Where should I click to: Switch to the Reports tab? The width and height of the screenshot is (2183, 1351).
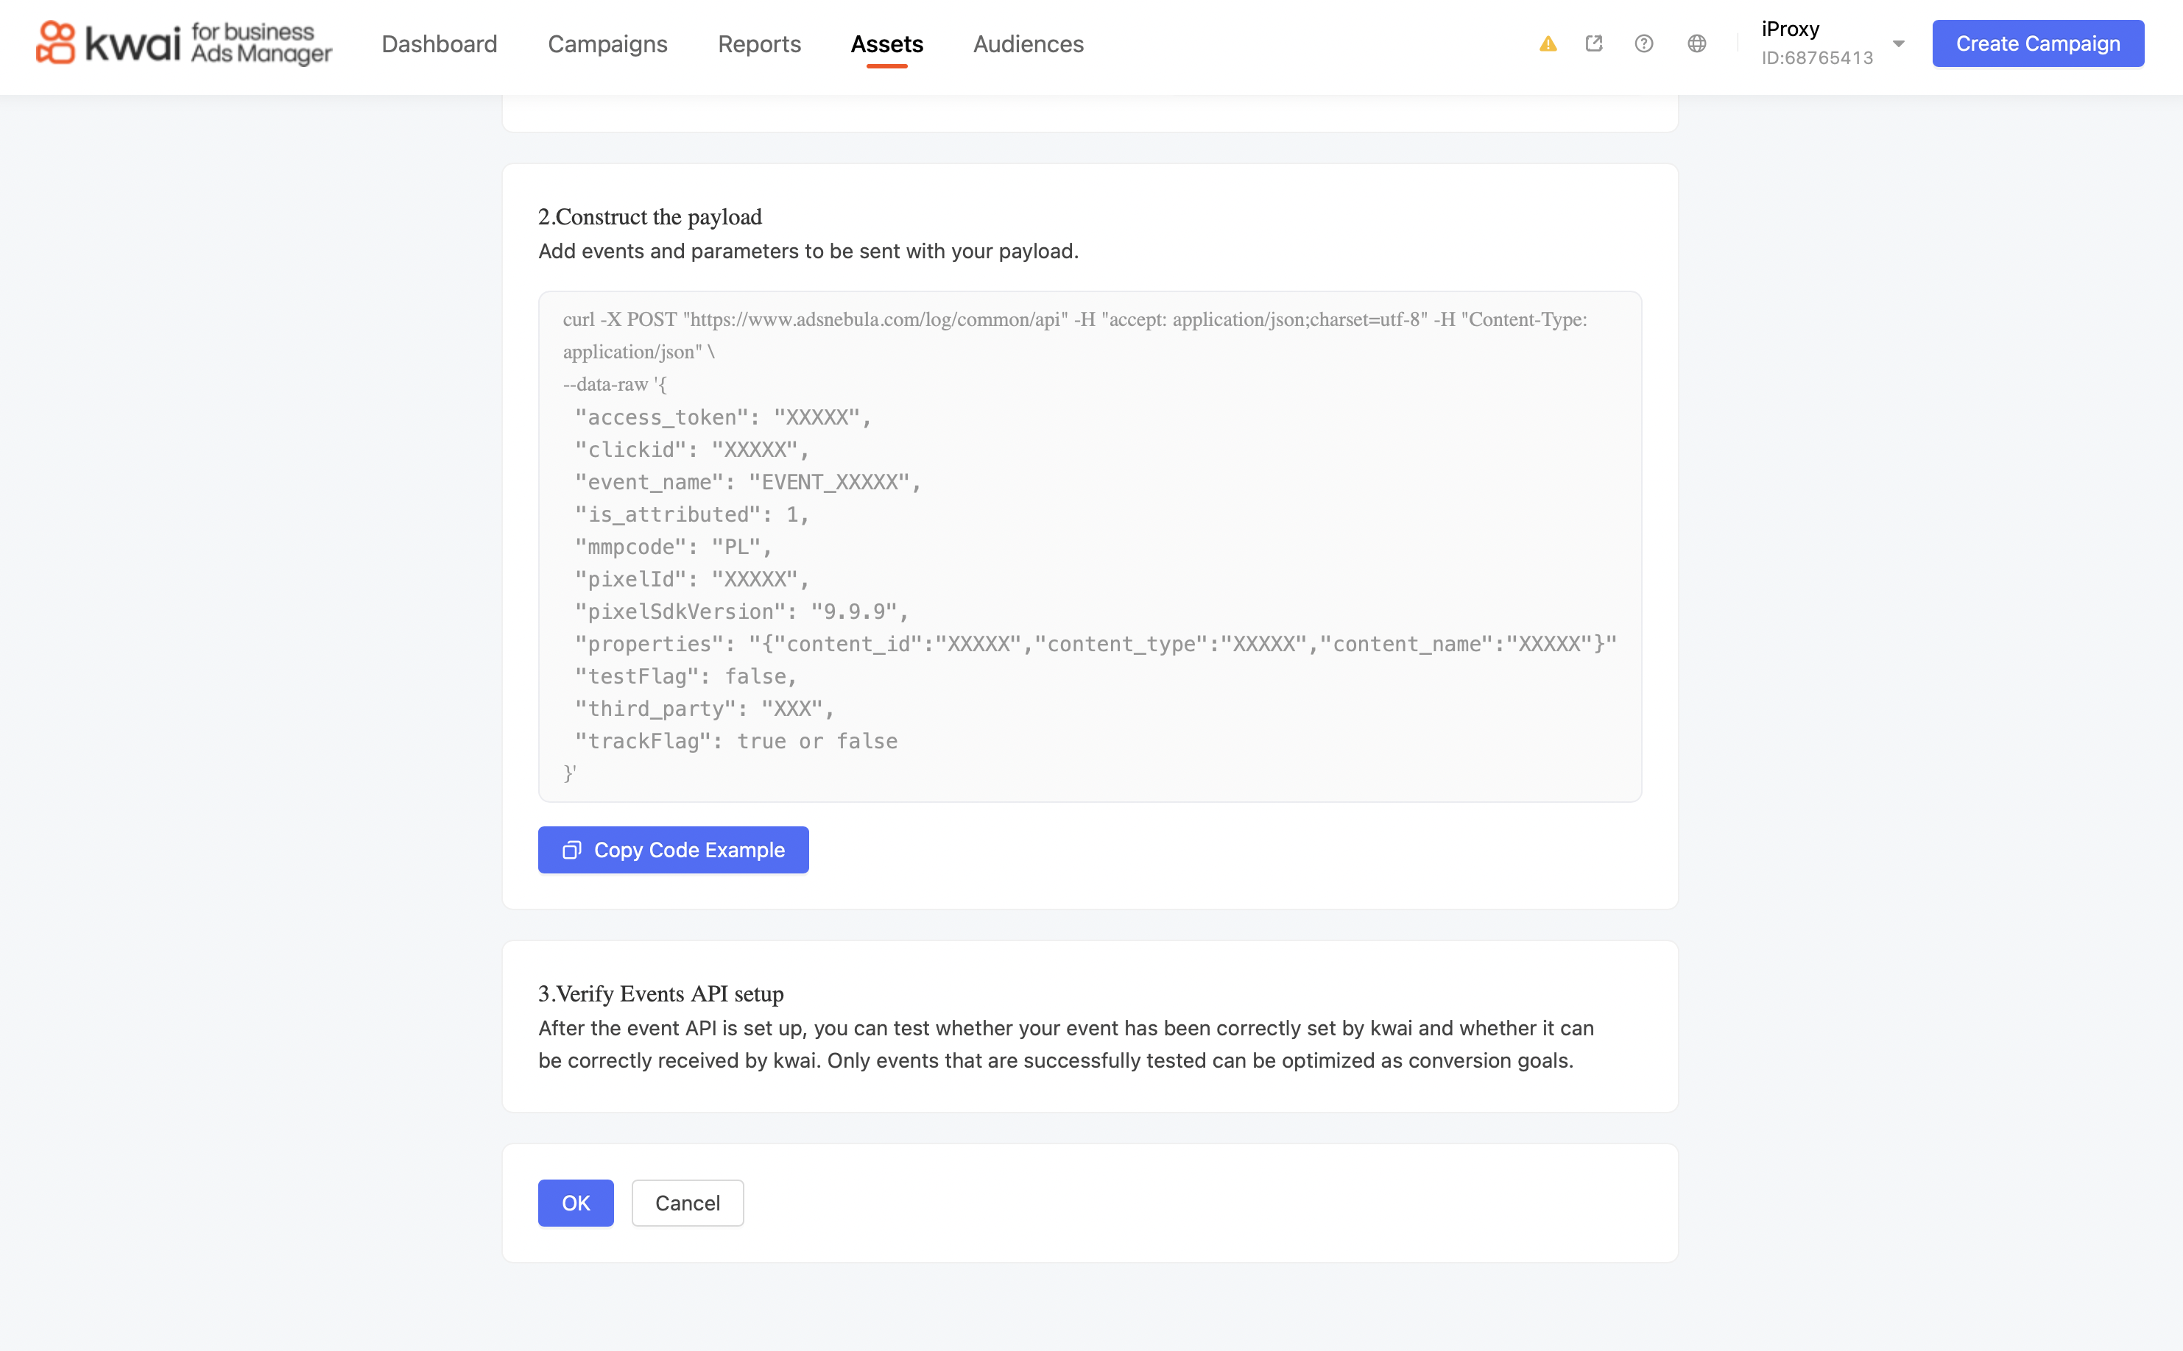point(759,44)
